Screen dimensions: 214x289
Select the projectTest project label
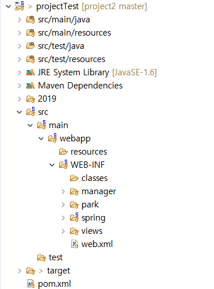coord(57,7)
